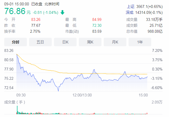
Task: Click the red closing volume bar at 15:00
Action: coord(147,113)
